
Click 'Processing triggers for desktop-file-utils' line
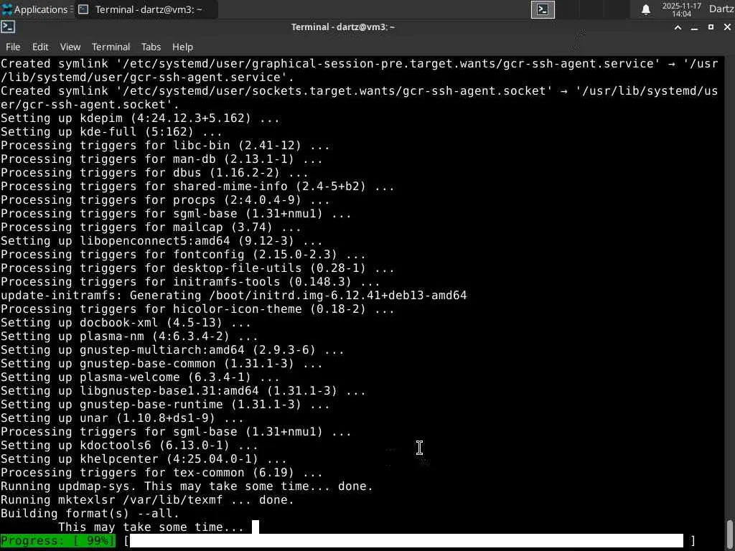point(197,268)
